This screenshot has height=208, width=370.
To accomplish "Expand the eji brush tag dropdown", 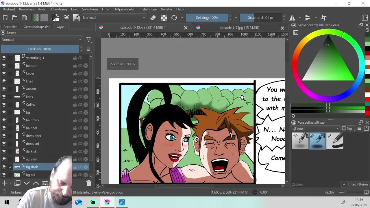I will tap(316, 129).
